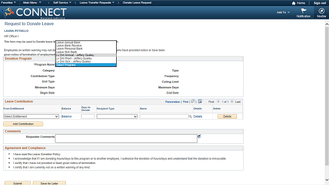Click the recipient Name input field
Viewport: 329px width, 185px height.
(164, 117)
